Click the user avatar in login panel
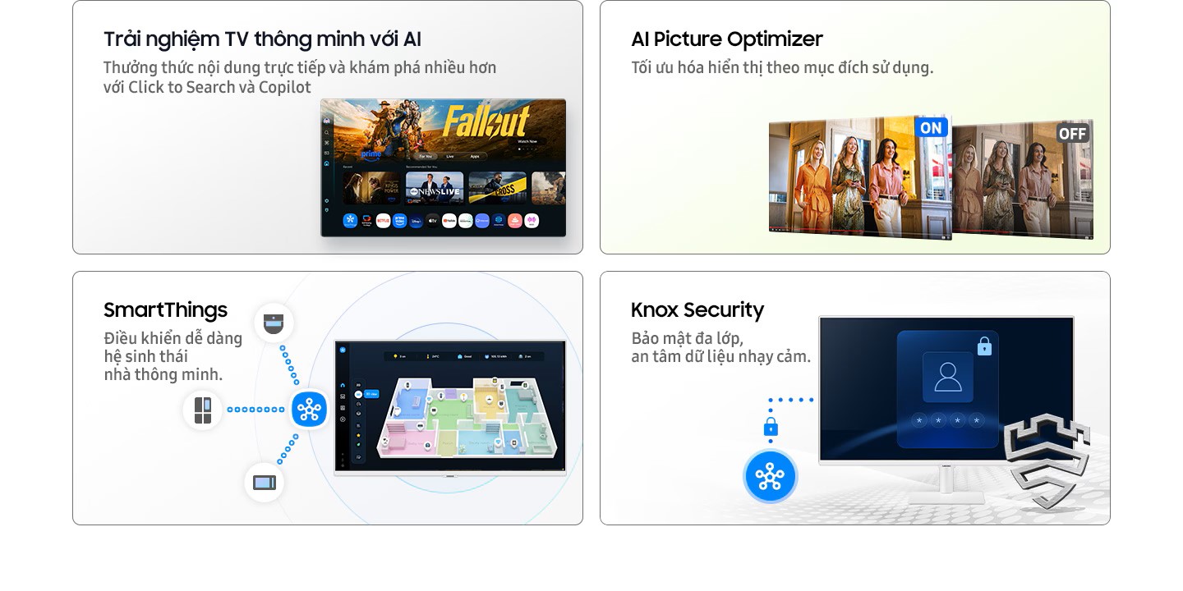 click(x=948, y=377)
